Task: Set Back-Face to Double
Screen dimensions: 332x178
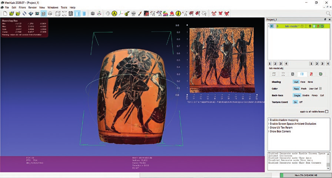Action: [x=306, y=95]
